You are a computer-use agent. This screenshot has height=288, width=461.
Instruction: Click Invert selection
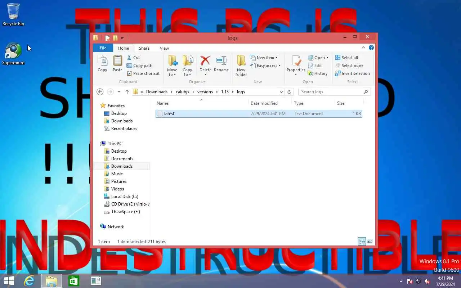click(x=352, y=73)
